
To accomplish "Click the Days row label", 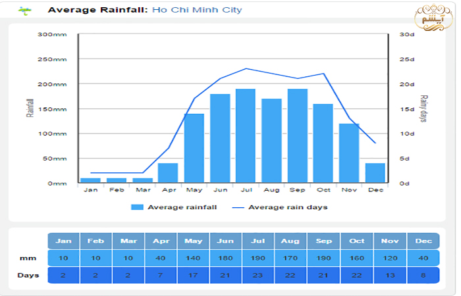I will tap(27, 276).
